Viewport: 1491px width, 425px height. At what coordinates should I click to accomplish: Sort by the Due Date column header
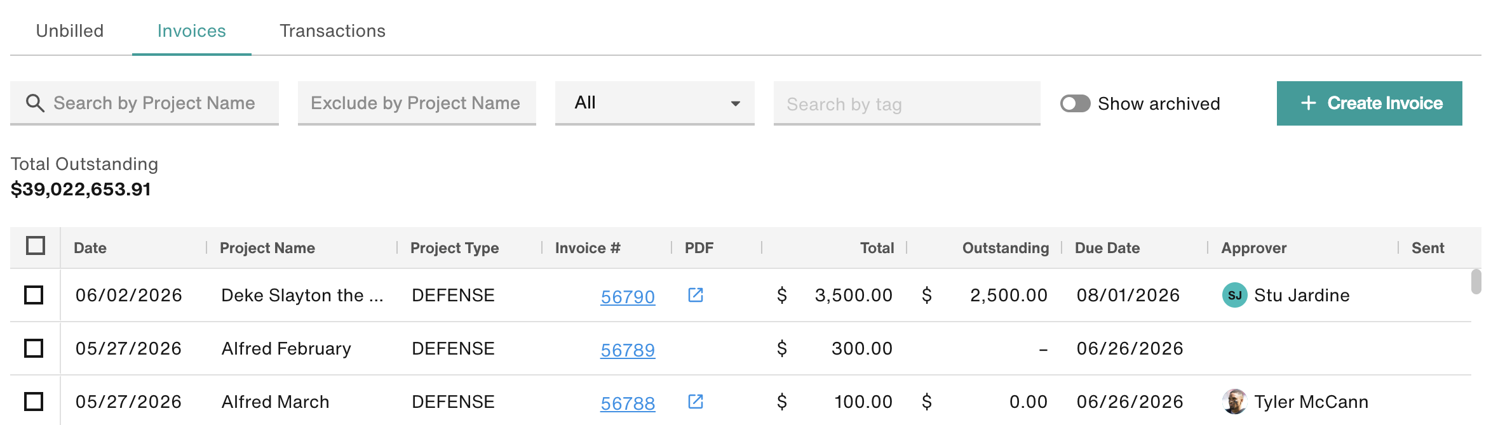click(1107, 248)
